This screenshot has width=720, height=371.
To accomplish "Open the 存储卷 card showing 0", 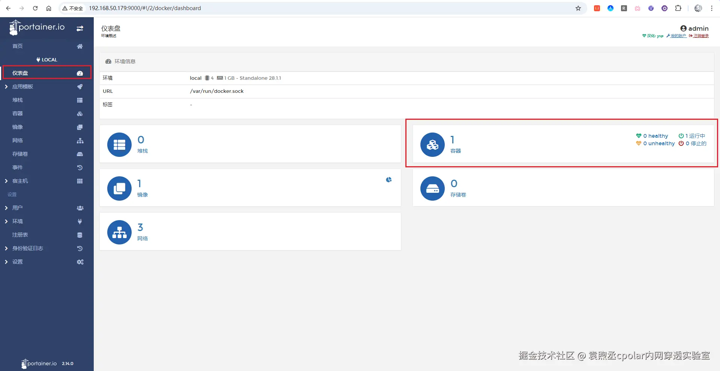I will tap(563, 188).
